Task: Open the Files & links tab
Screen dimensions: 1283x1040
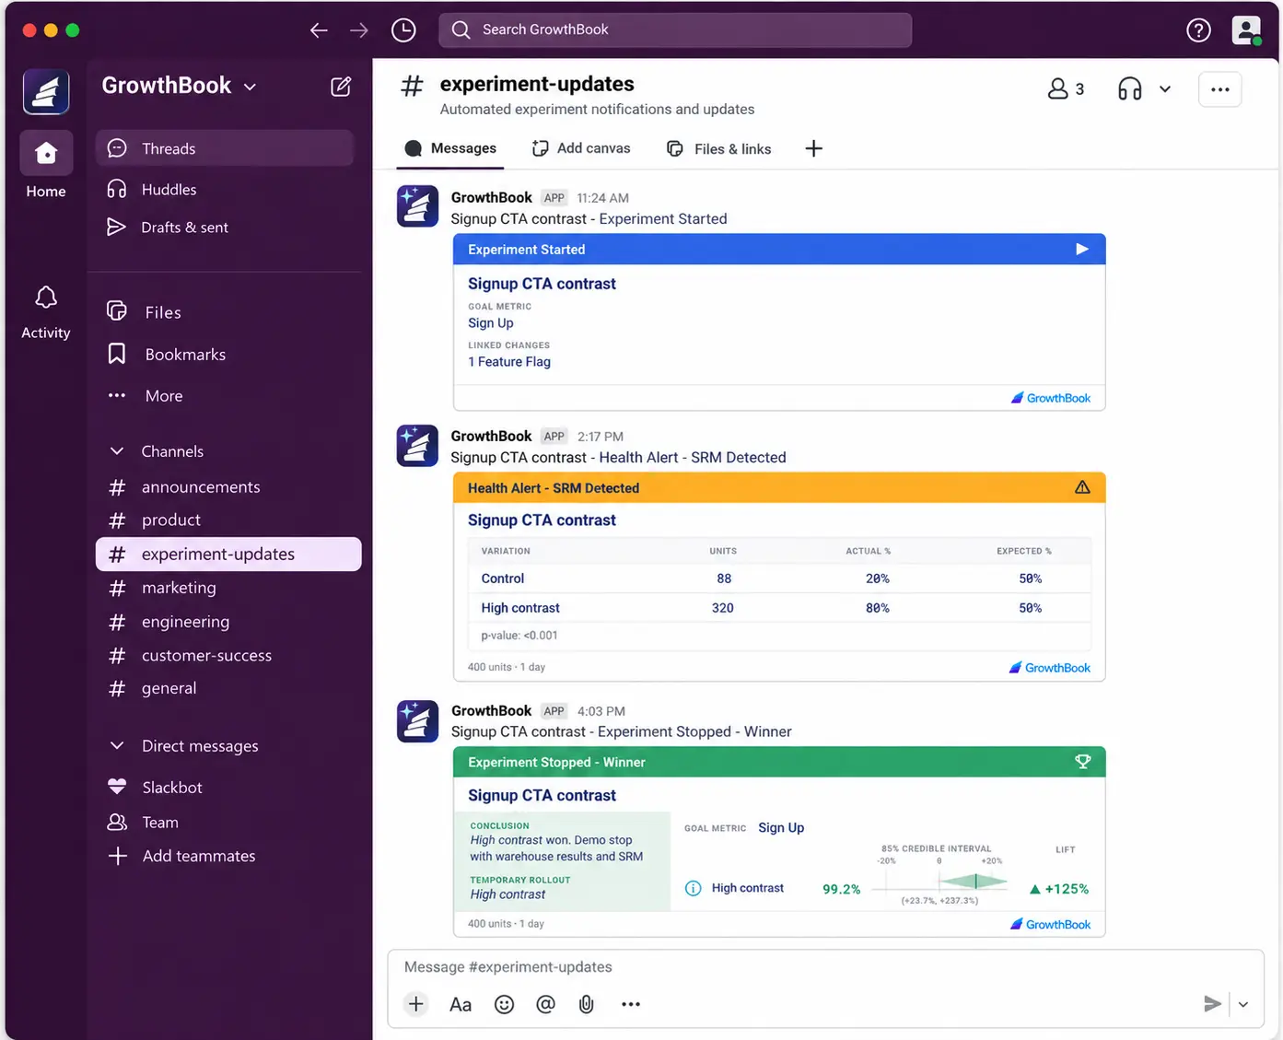Action: [x=718, y=149]
